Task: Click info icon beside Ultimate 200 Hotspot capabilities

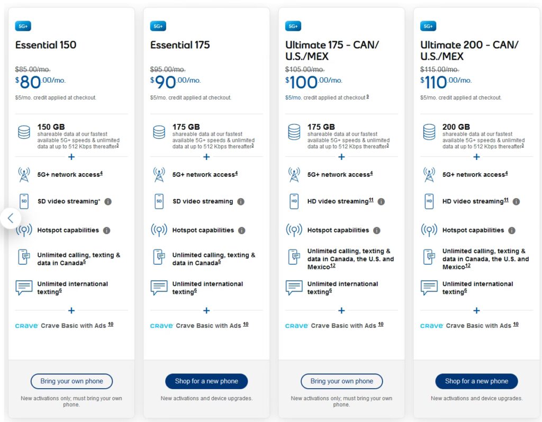Action: pos(511,230)
